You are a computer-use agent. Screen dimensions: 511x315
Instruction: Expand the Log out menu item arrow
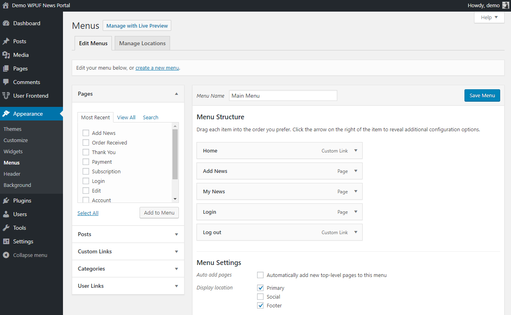pos(355,232)
